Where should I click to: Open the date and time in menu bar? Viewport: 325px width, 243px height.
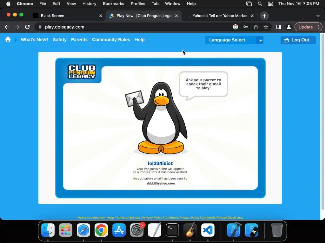point(299,4)
